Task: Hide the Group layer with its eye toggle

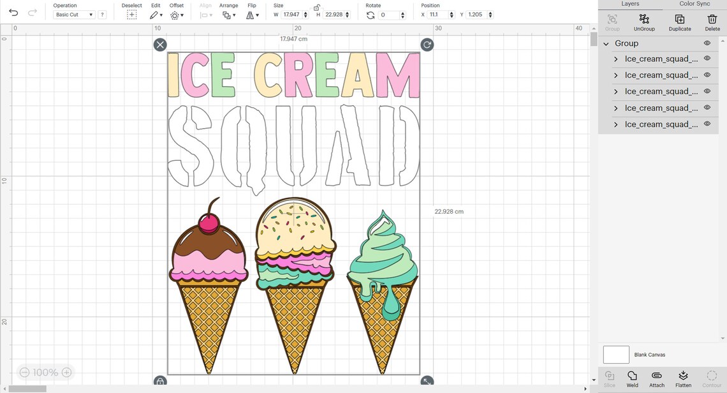Action: (x=707, y=43)
